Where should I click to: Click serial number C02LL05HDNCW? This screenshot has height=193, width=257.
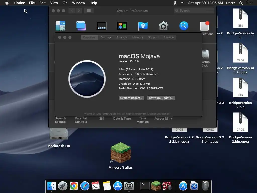coord(151,88)
